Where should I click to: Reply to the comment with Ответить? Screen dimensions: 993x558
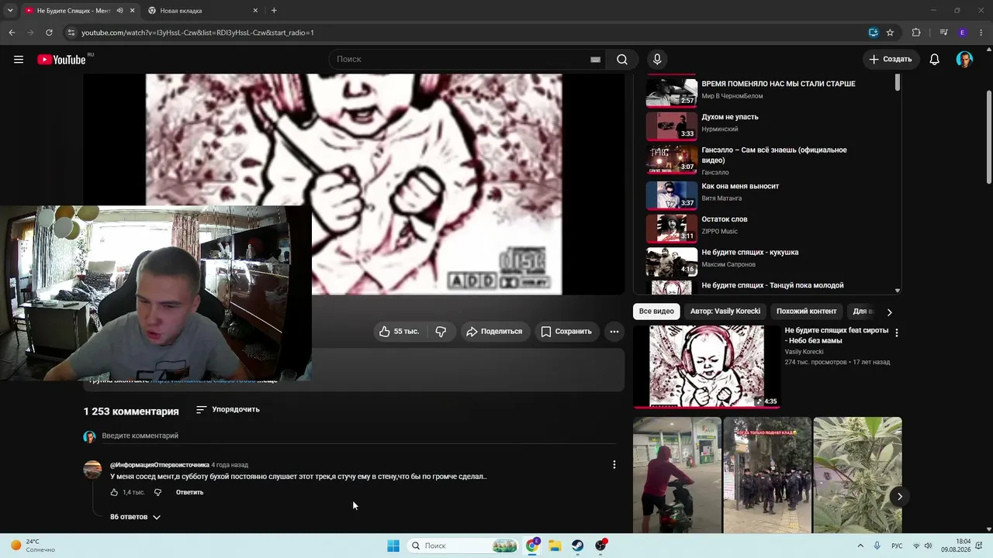[189, 492]
